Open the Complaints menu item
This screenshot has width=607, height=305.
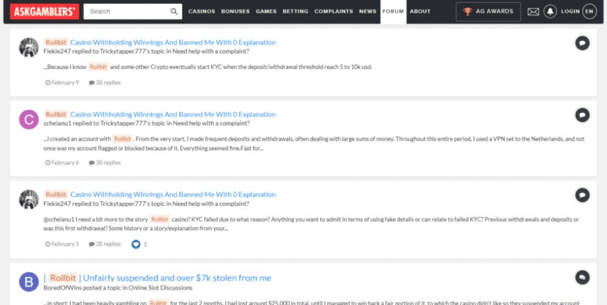coord(333,11)
